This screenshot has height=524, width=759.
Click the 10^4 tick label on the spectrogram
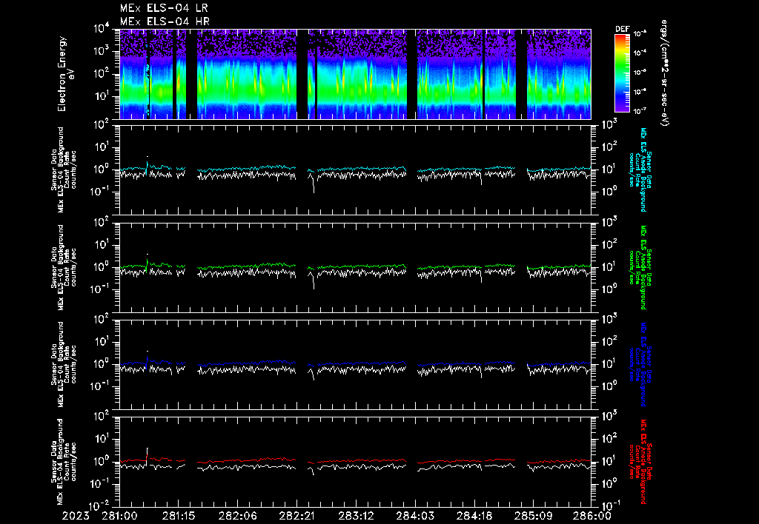pos(101,29)
